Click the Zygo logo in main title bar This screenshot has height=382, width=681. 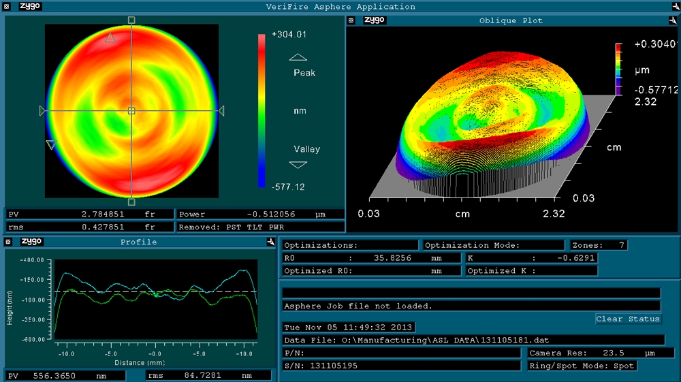tap(29, 6)
